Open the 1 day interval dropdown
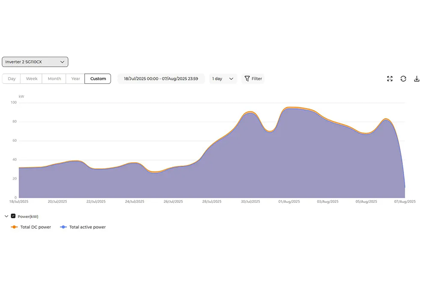428x287 pixels. [223, 79]
